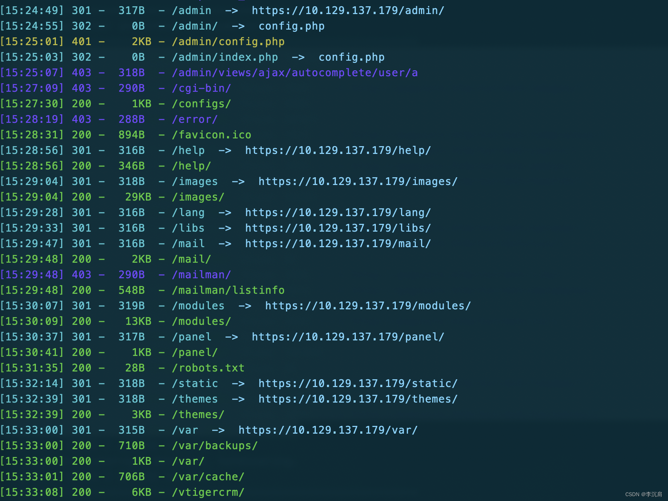The width and height of the screenshot is (668, 501).
Task: Click the [15:30:41] timestamp
Action: click(x=32, y=352)
